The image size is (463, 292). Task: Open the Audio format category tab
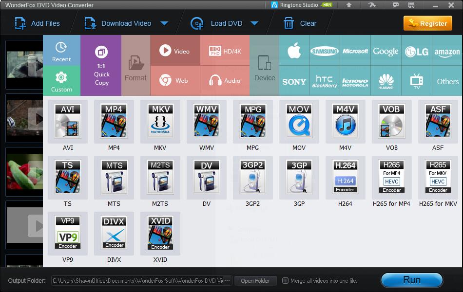[225, 81]
